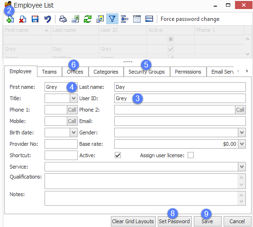This screenshot has width=253, height=227.
Task: Click the blue floppy disk save icon
Action: (x=35, y=19)
